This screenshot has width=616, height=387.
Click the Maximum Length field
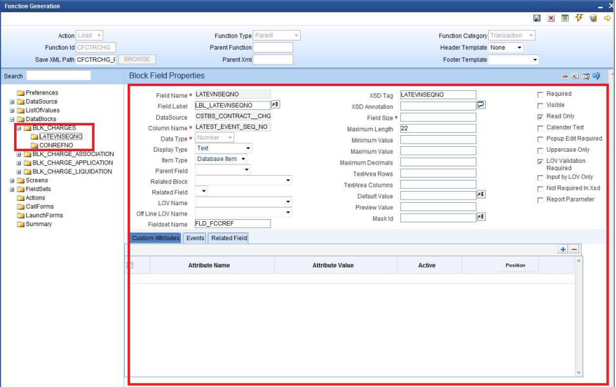pyautogui.click(x=438, y=128)
